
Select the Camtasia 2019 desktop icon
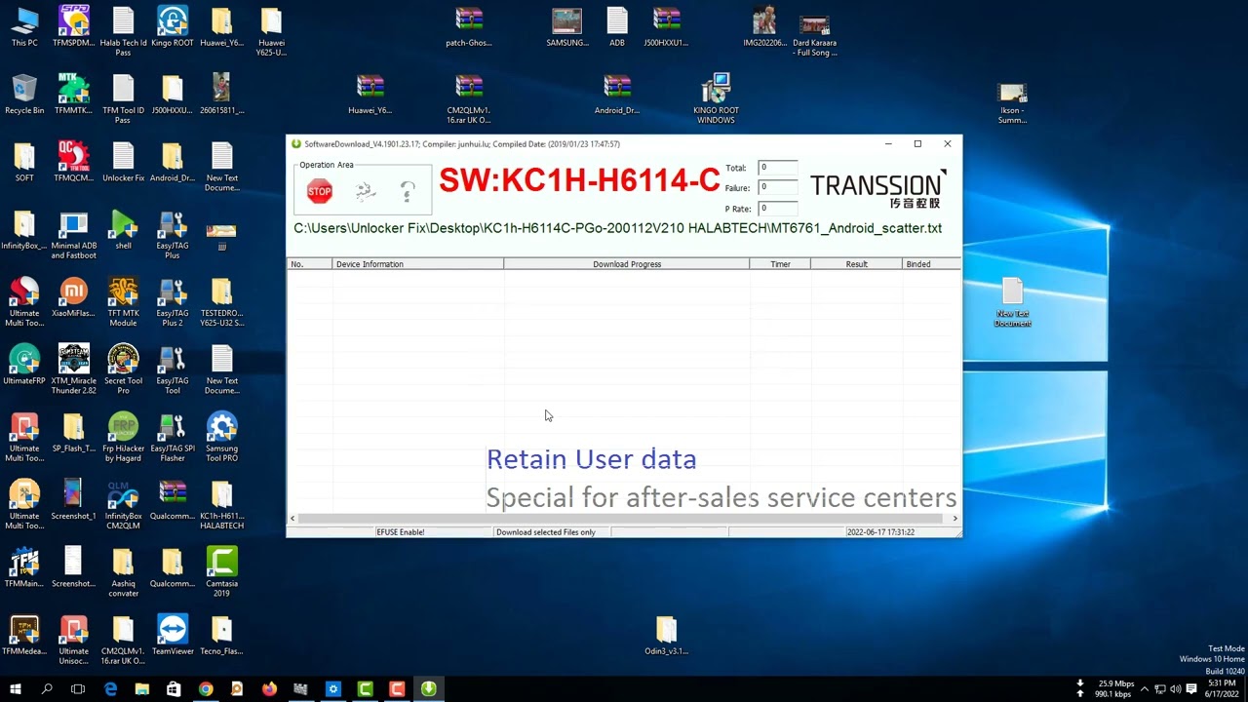tap(221, 572)
